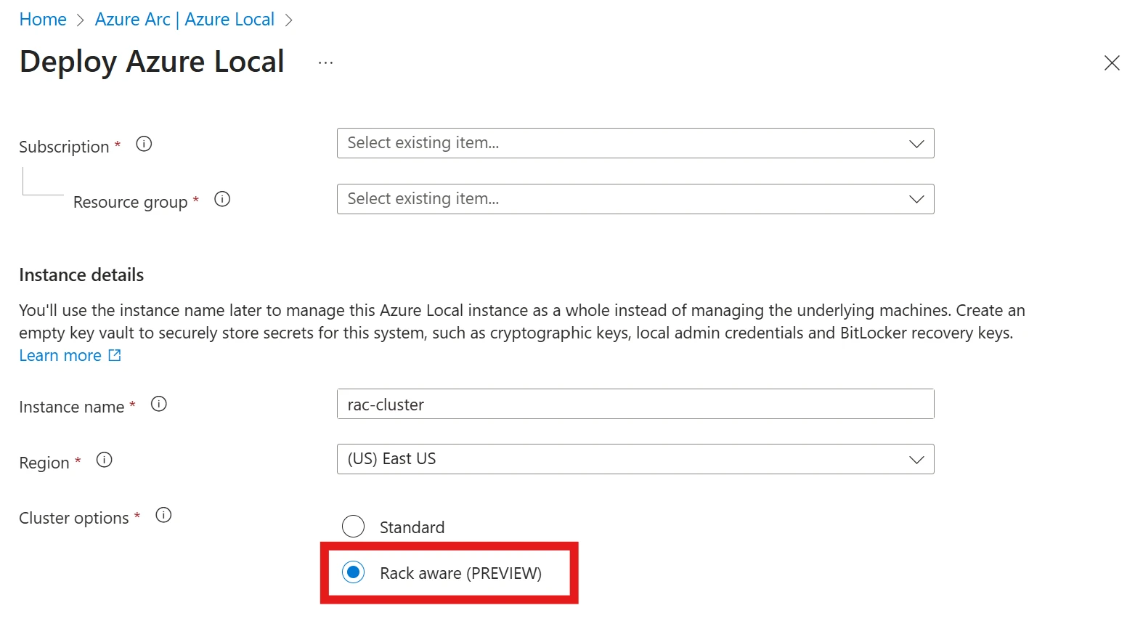This screenshot has width=1135, height=621.
Task: Click the info icon beside Cluster options
Action: [x=163, y=515]
